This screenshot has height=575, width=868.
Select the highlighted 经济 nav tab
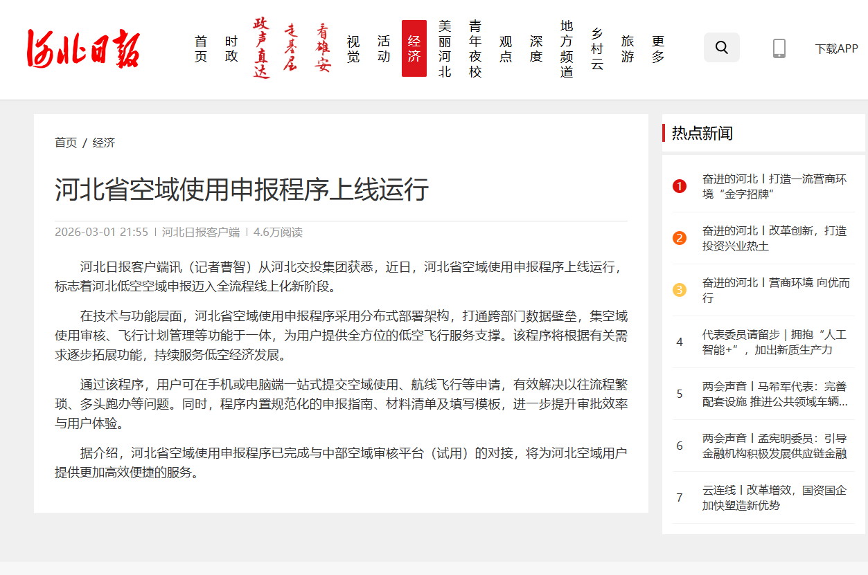tap(414, 49)
